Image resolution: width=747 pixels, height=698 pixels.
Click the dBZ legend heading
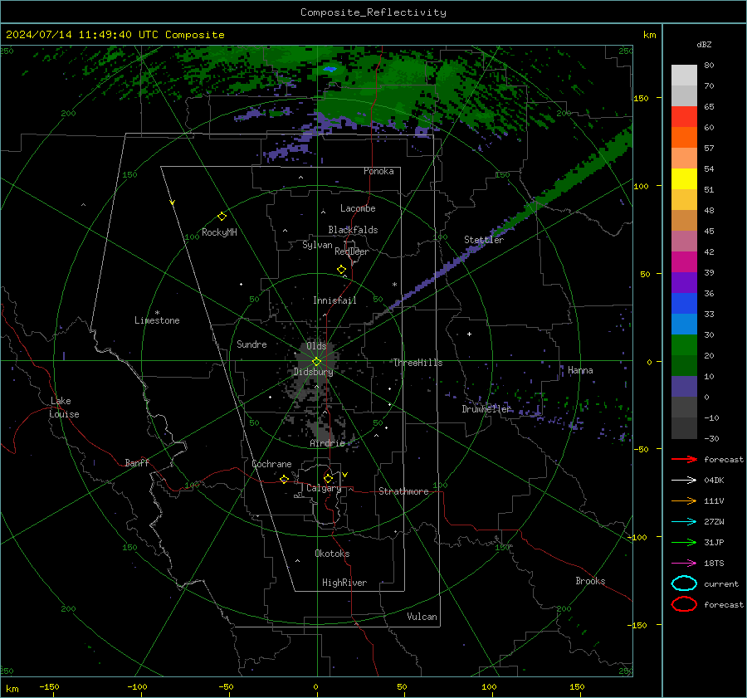[704, 44]
